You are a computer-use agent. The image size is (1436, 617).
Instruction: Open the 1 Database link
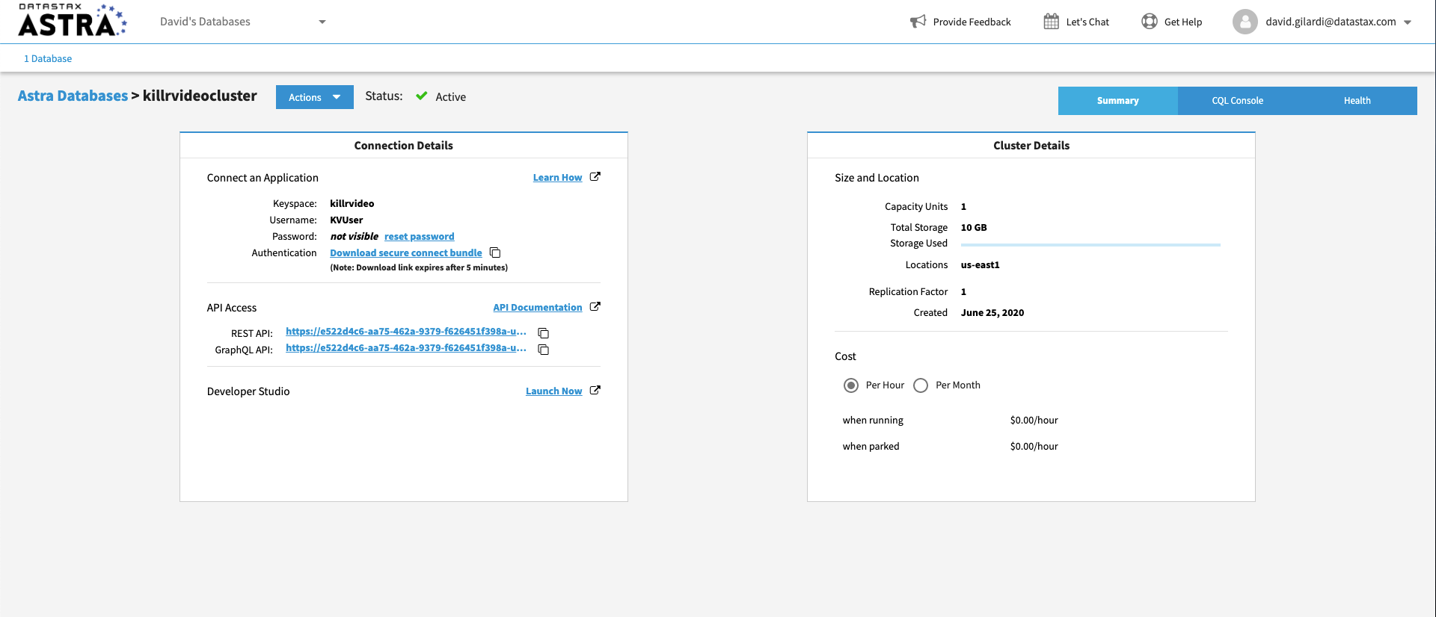[48, 59]
